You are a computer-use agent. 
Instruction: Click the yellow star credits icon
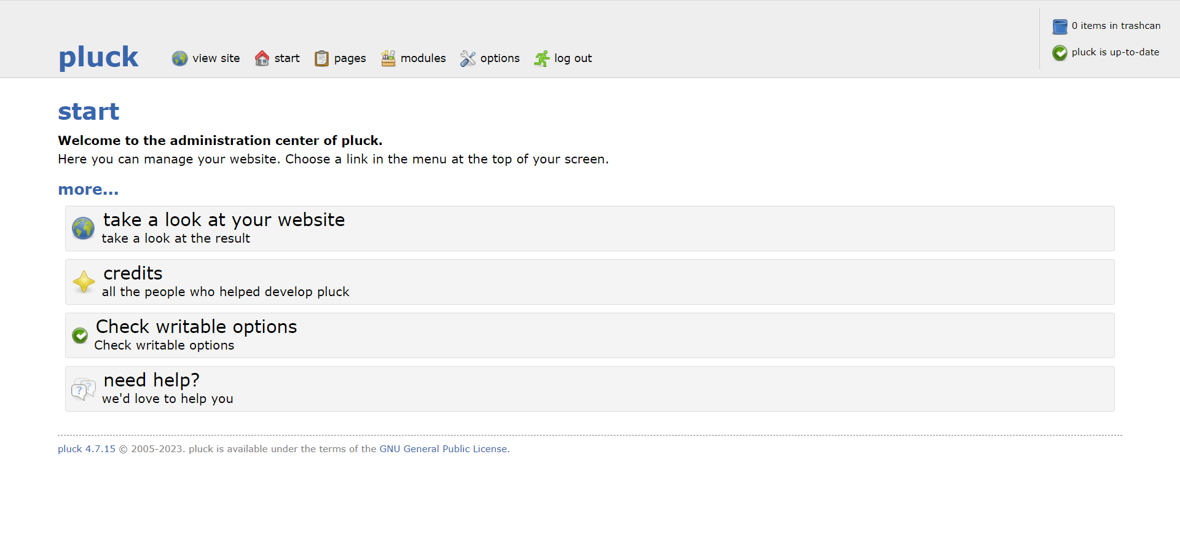tap(84, 282)
